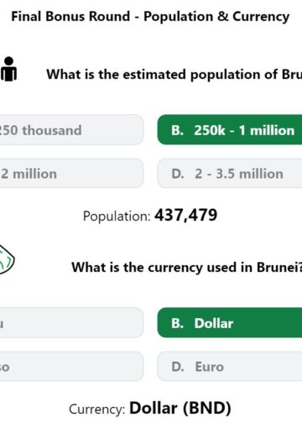Click the 'Population:' label
Image resolution: width=302 pixels, height=423 pixels.
(117, 217)
